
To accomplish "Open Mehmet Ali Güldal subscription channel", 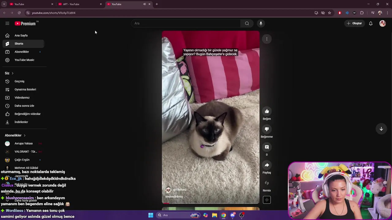I will [x=23, y=168].
